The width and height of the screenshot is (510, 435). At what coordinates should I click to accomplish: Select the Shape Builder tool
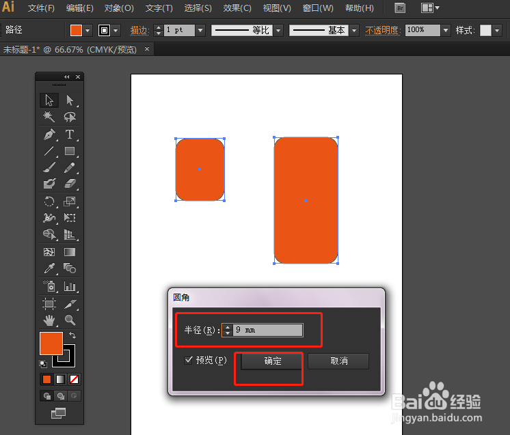point(49,234)
